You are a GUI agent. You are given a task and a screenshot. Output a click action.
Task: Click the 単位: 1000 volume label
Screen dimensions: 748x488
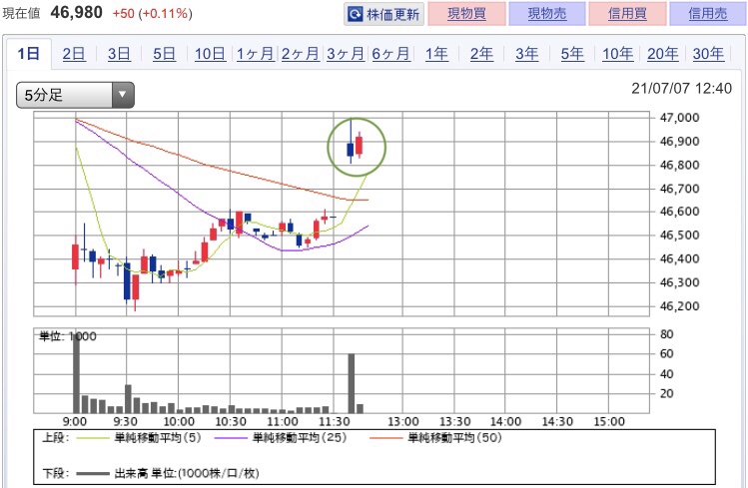pyautogui.click(x=67, y=336)
